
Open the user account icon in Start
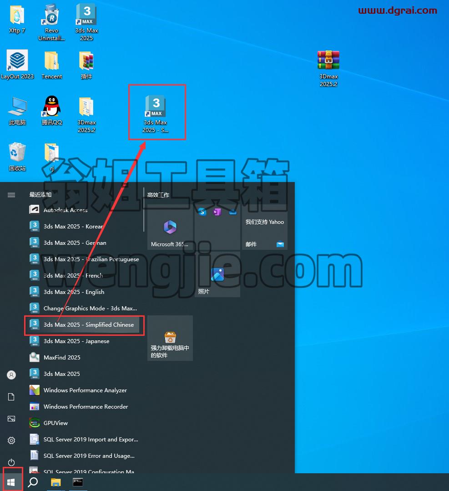[11, 375]
